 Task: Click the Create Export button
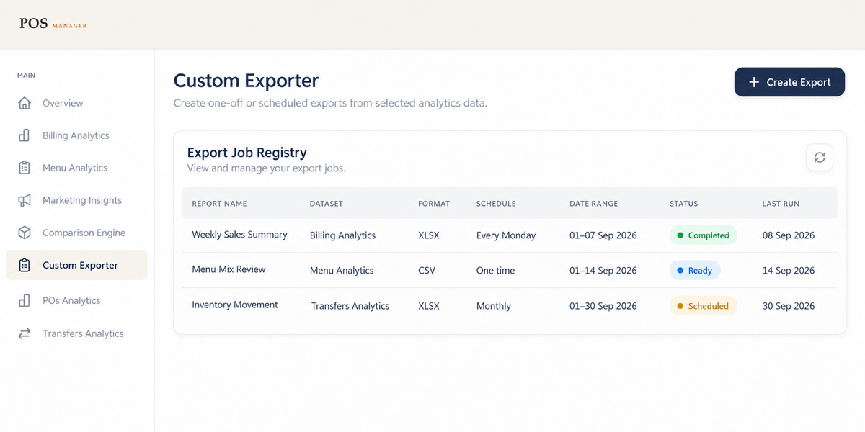tap(789, 82)
